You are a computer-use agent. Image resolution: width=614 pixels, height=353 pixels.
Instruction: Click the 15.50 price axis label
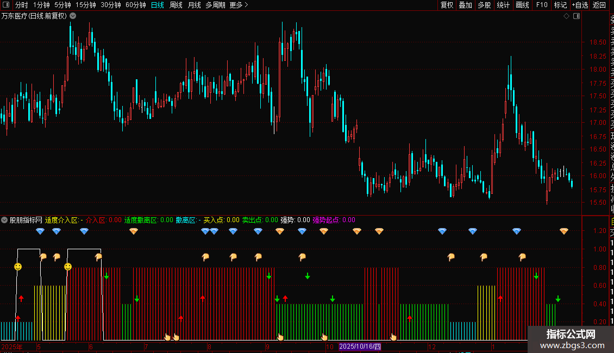coord(598,203)
